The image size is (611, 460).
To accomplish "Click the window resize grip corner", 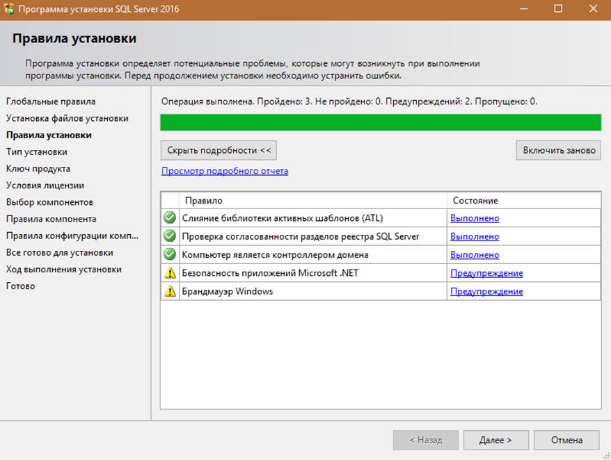I will coord(607,456).
